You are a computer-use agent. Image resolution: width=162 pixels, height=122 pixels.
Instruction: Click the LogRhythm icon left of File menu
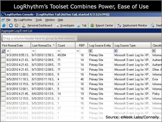3,20
